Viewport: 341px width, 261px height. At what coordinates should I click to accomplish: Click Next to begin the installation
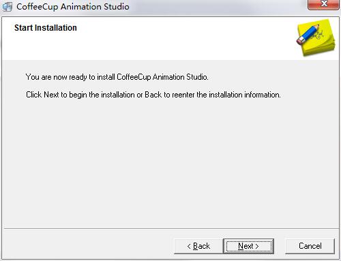[249, 246]
